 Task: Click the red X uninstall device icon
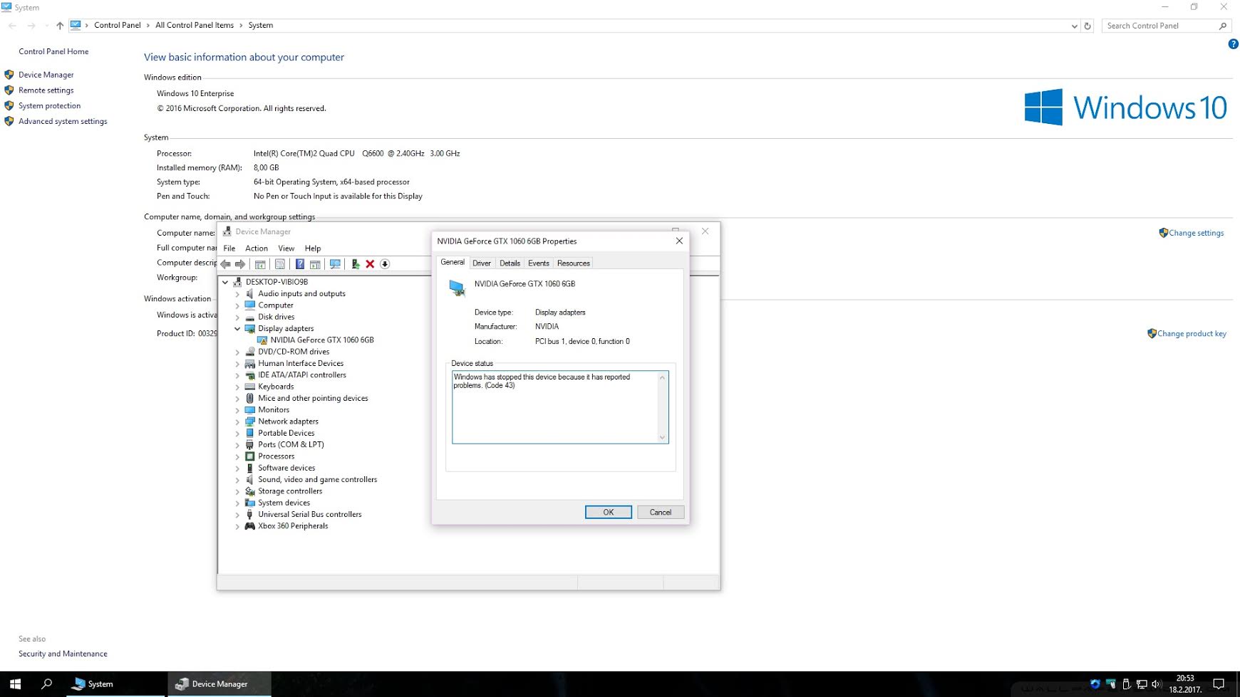pyautogui.click(x=370, y=264)
